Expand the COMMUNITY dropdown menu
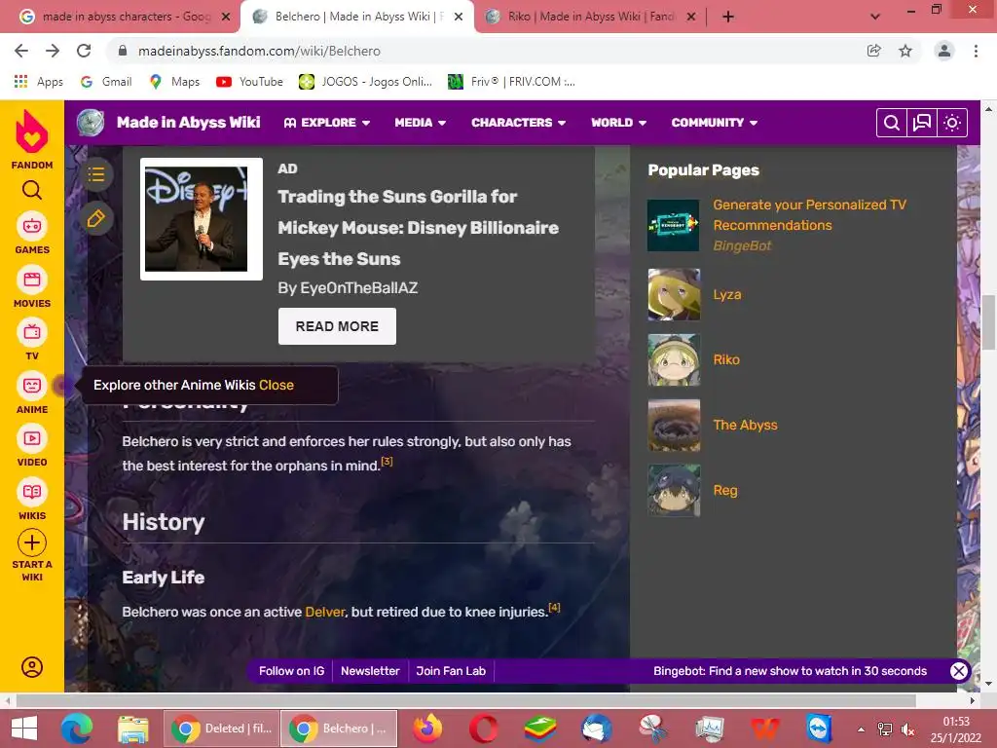The image size is (997, 748). pyautogui.click(x=714, y=123)
